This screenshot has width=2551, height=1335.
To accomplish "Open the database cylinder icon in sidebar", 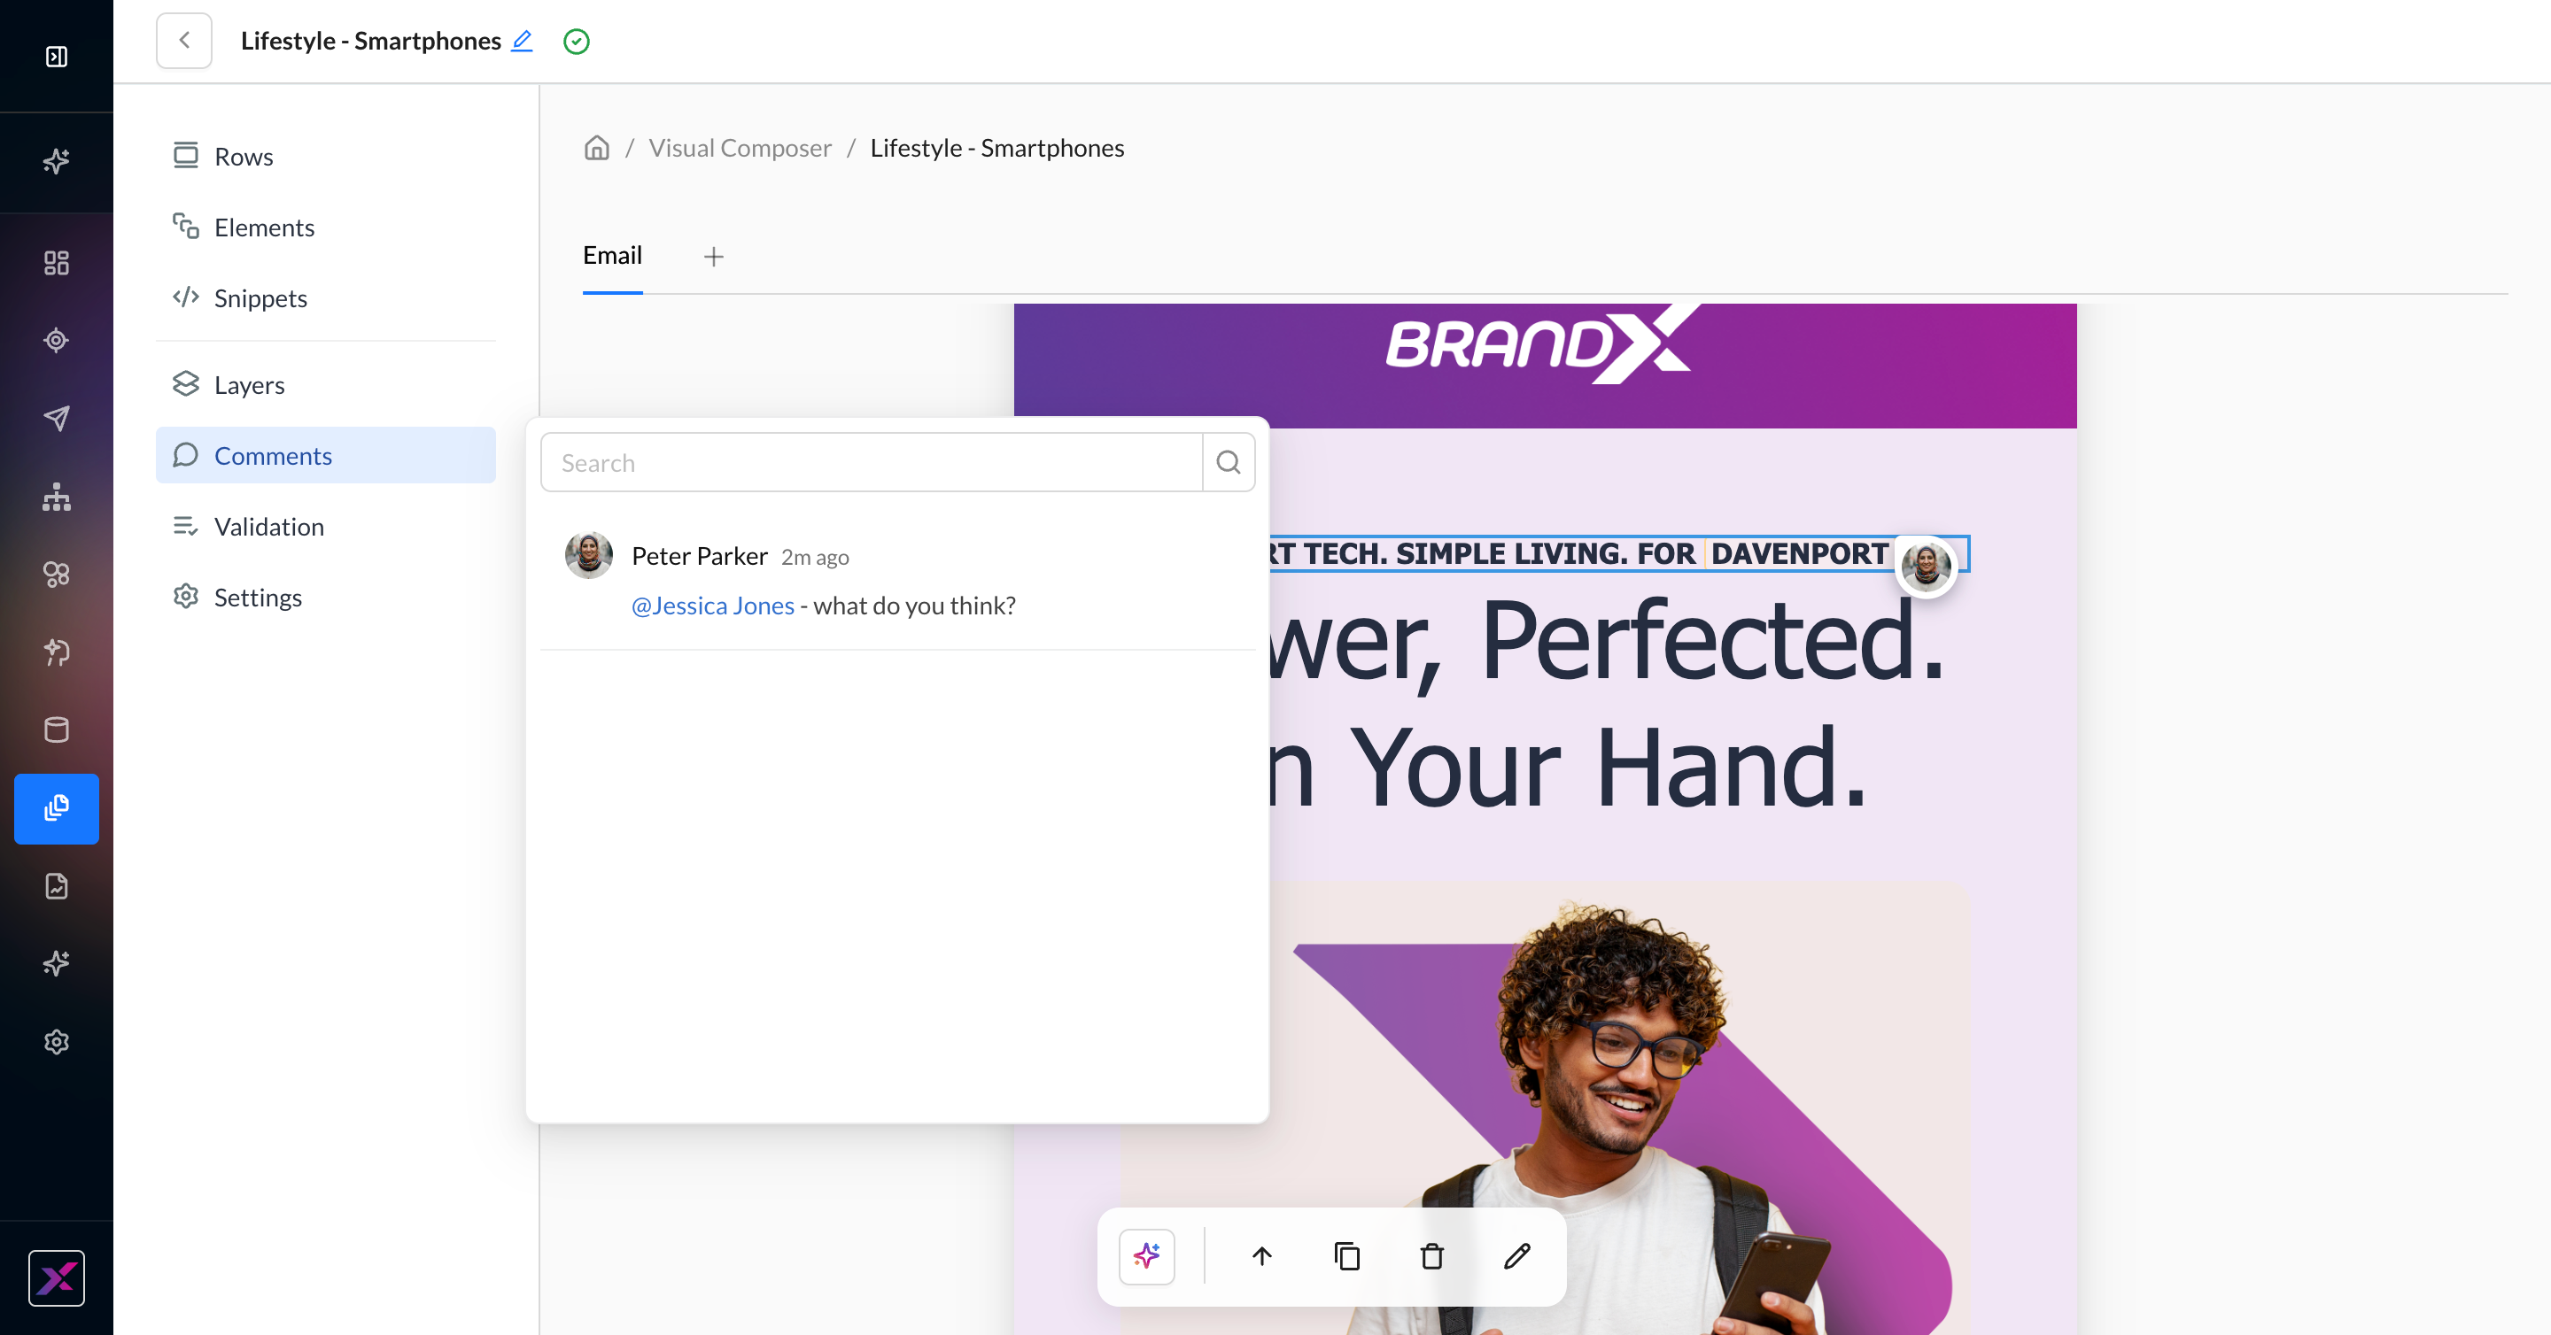I will point(57,730).
